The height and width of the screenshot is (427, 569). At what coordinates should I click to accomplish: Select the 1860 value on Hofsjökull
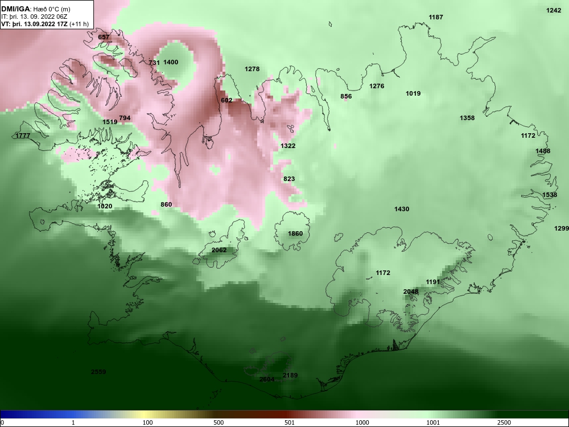pos(295,233)
